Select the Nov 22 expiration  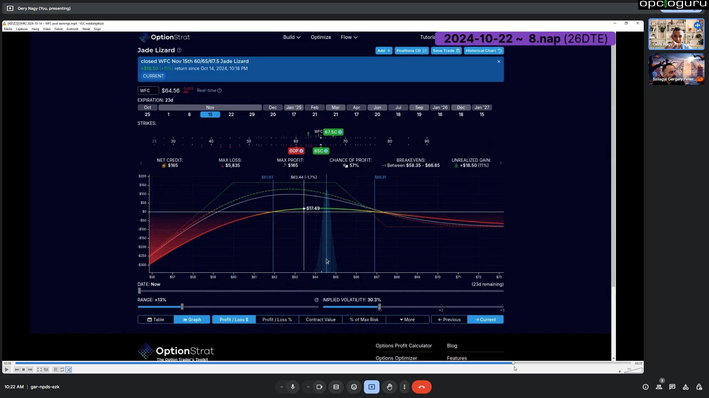[231, 114]
